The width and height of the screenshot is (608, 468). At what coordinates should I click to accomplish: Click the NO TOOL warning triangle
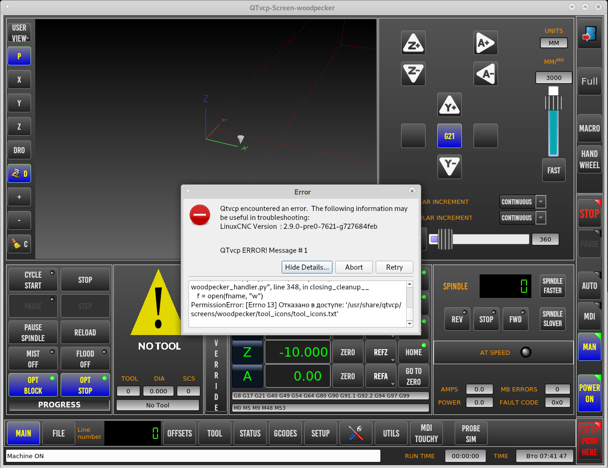158,303
